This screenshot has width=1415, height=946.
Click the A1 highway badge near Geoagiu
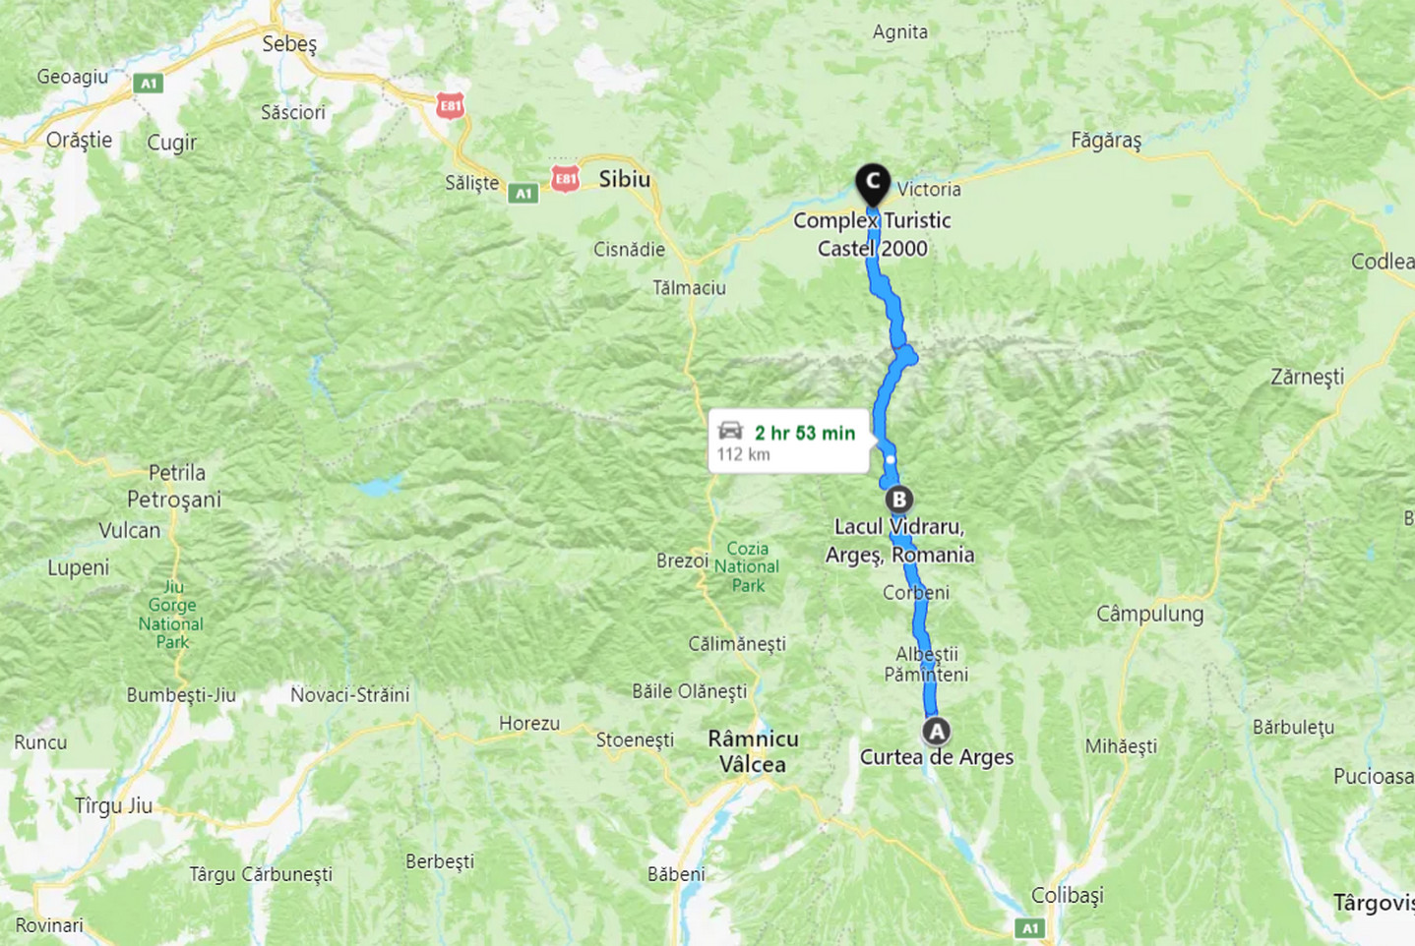(x=149, y=84)
